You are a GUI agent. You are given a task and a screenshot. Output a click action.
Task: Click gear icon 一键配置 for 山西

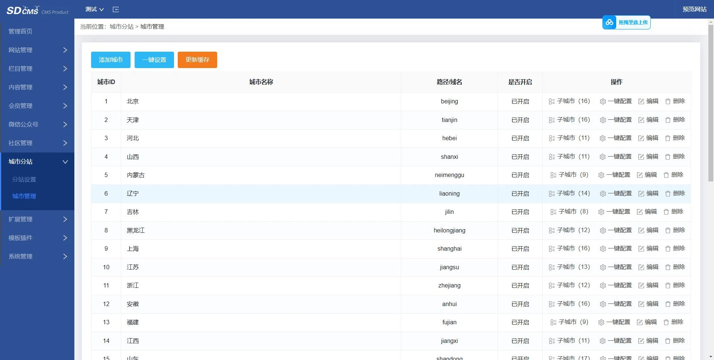click(603, 157)
